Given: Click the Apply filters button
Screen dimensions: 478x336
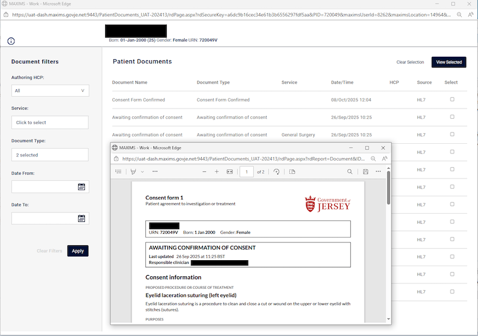Looking at the screenshot, I should coord(78,251).
